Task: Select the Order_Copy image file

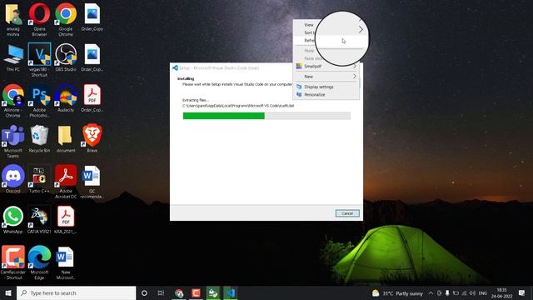Action: click(92, 17)
